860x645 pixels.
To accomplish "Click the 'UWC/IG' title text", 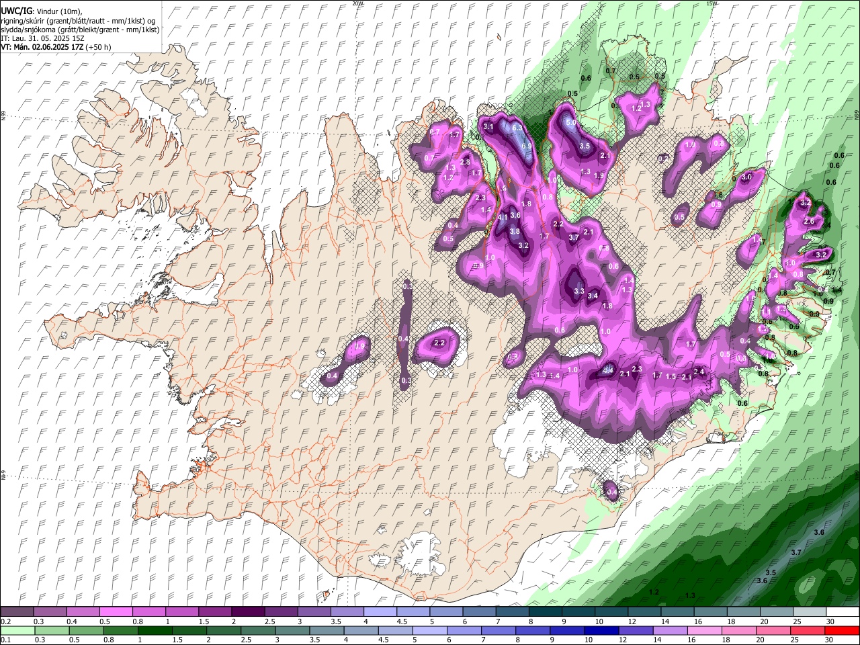I will pos(15,11).
